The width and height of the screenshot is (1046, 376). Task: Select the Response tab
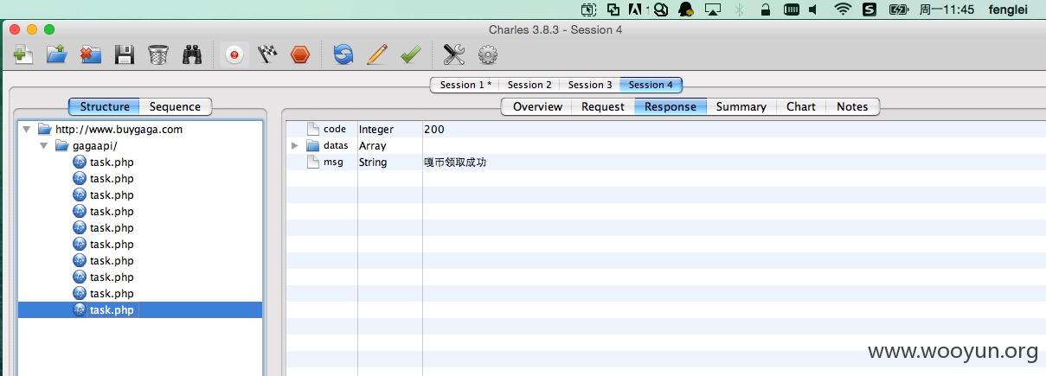pos(671,106)
